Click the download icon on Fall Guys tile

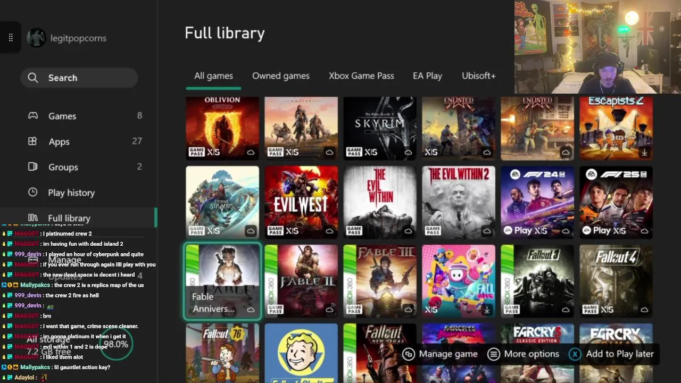pyautogui.click(x=487, y=310)
